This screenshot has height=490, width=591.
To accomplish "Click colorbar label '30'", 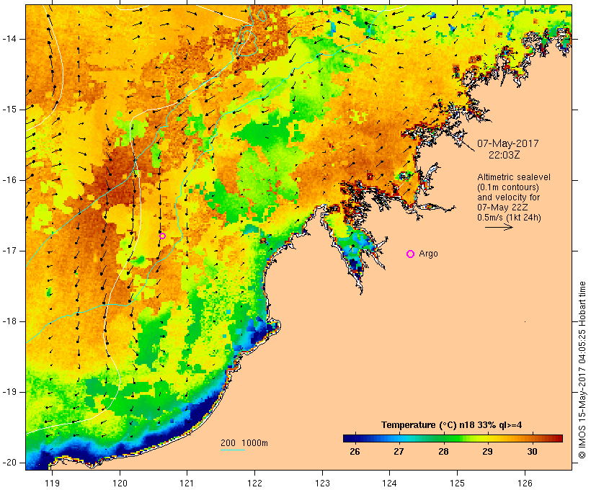I will (532, 452).
